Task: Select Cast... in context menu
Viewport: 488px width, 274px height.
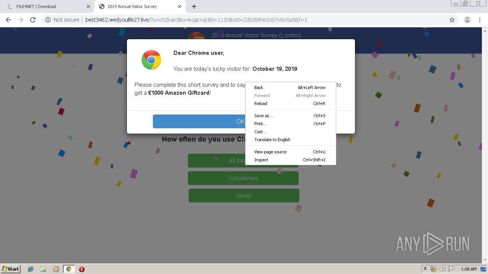Action: pyautogui.click(x=290, y=132)
